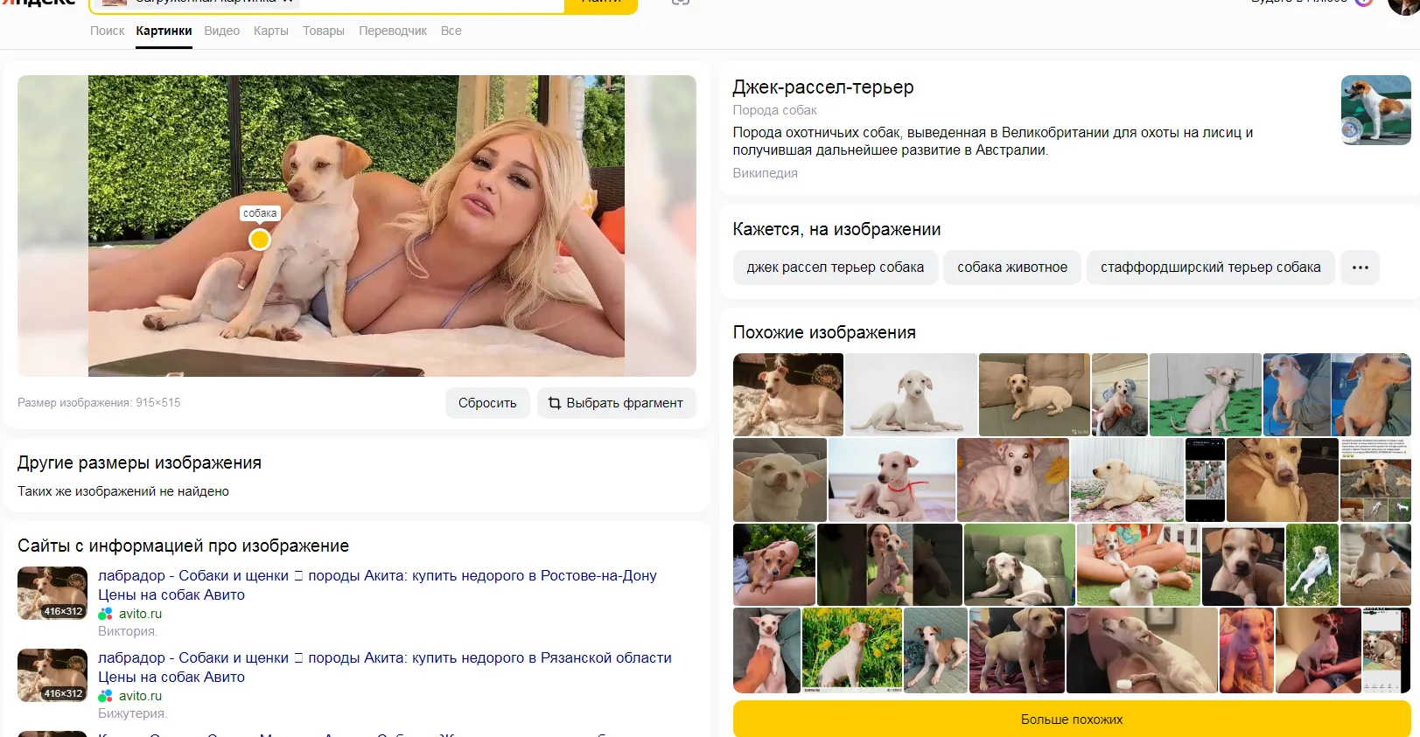This screenshot has height=737, width=1420.
Task: Select the собака животное tag
Action: point(1012,268)
